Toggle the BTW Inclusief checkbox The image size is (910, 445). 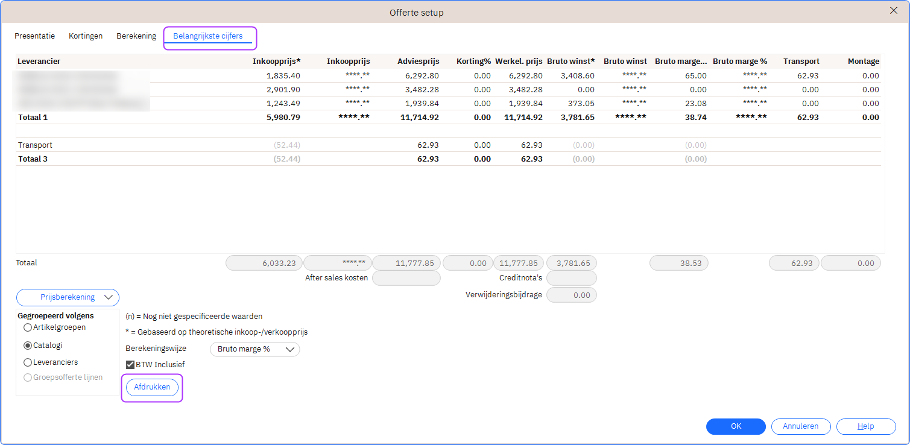130,365
